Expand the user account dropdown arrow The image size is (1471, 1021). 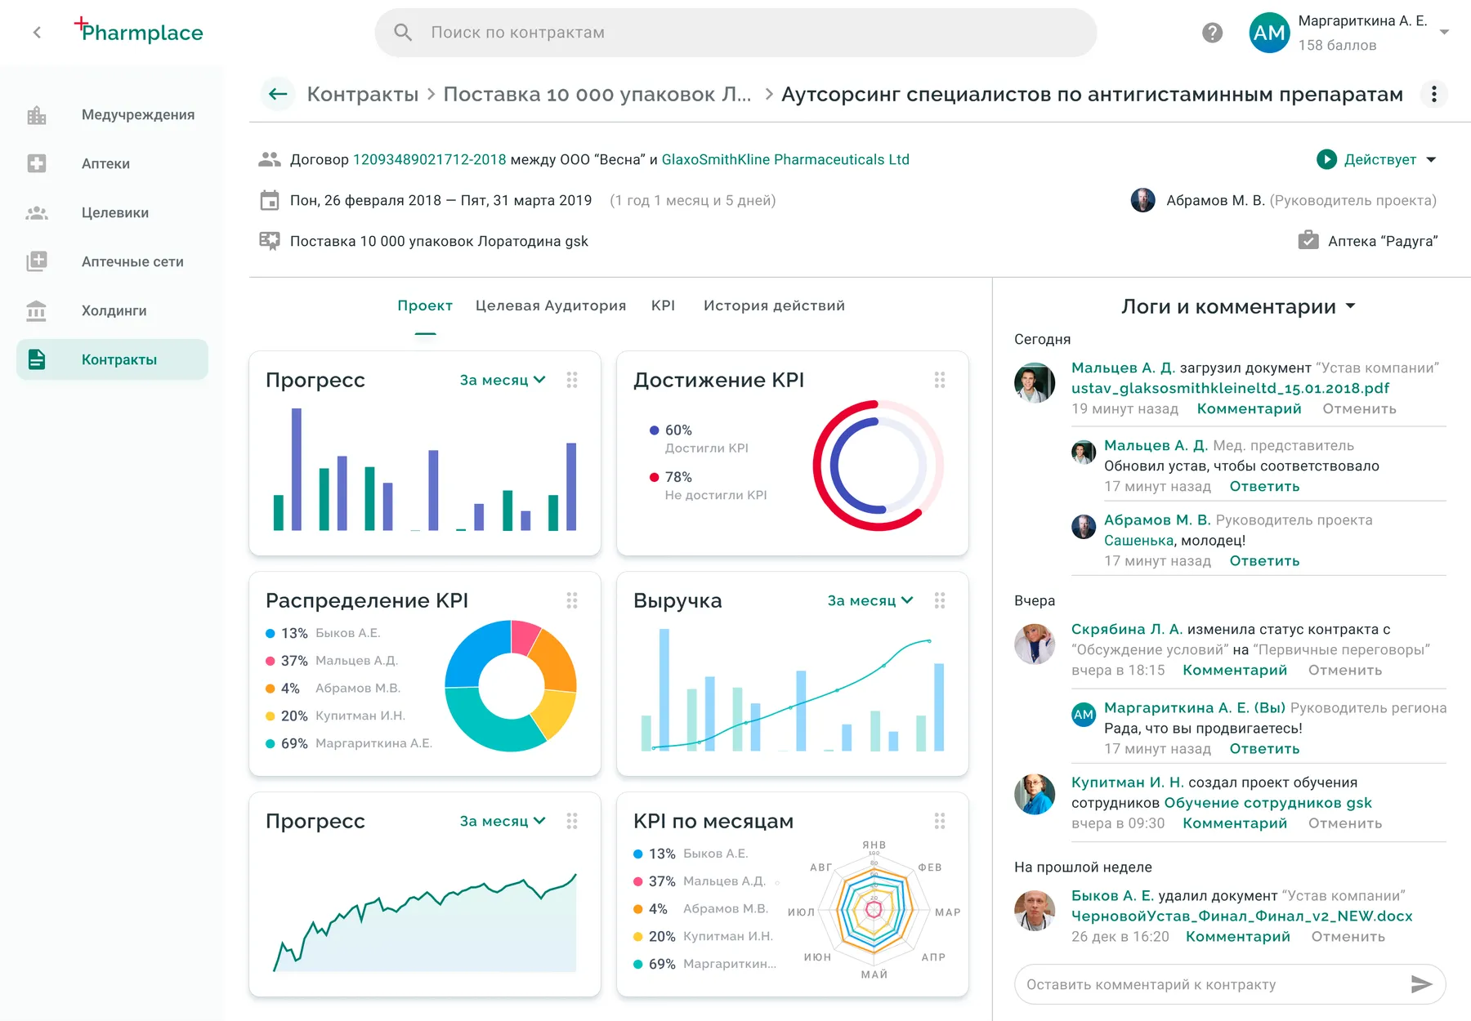click(1444, 33)
